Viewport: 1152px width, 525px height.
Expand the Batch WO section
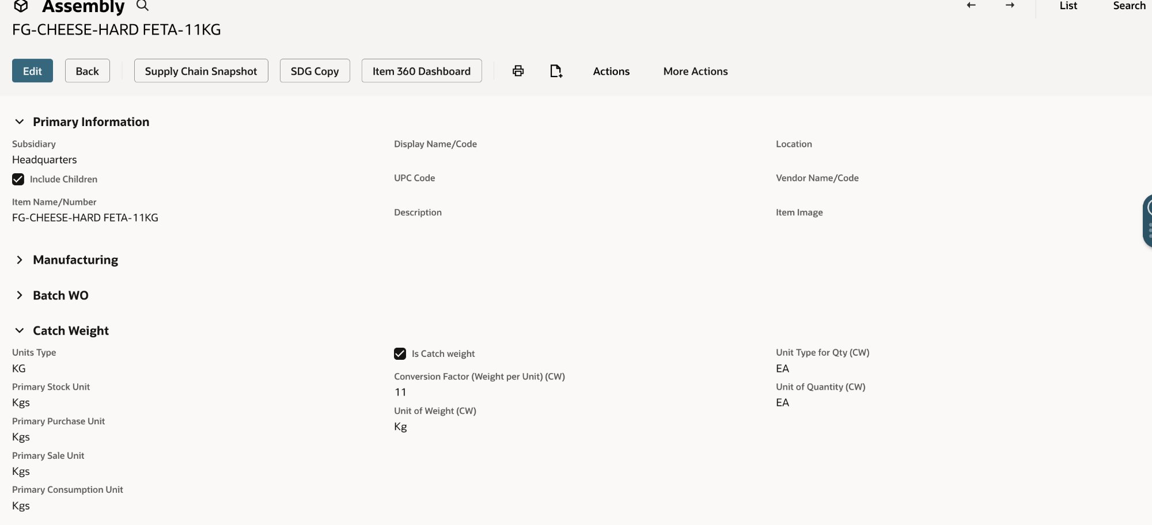[x=19, y=295]
